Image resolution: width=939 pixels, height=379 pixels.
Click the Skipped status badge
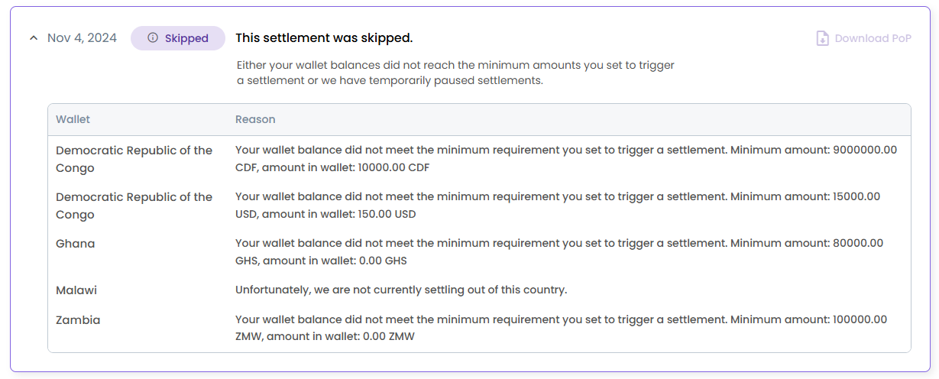point(178,38)
